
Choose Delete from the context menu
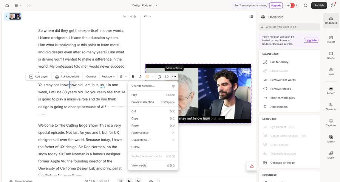tap(153, 147)
